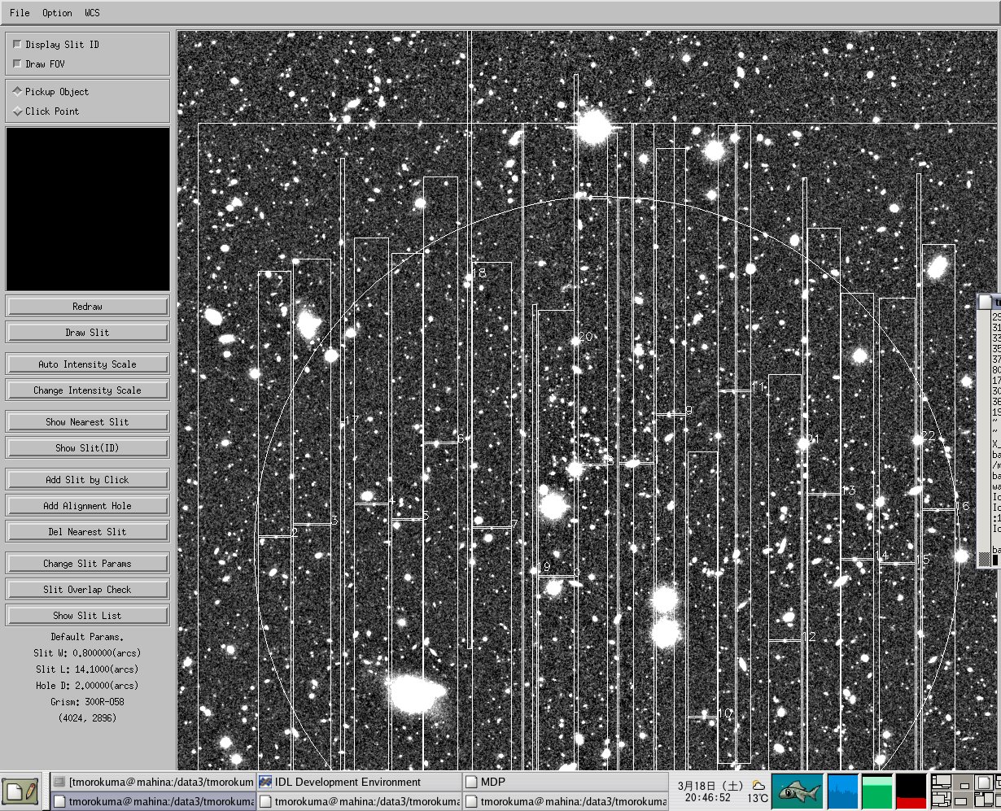Enable the Display Slit ID checkbox
The height and width of the screenshot is (811, 1001).
[17, 45]
